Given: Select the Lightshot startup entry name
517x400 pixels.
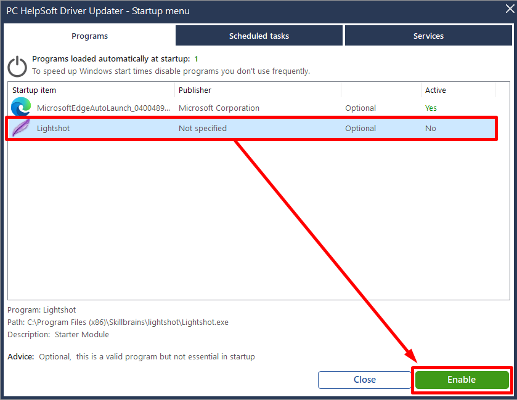Looking at the screenshot, I should coord(53,128).
